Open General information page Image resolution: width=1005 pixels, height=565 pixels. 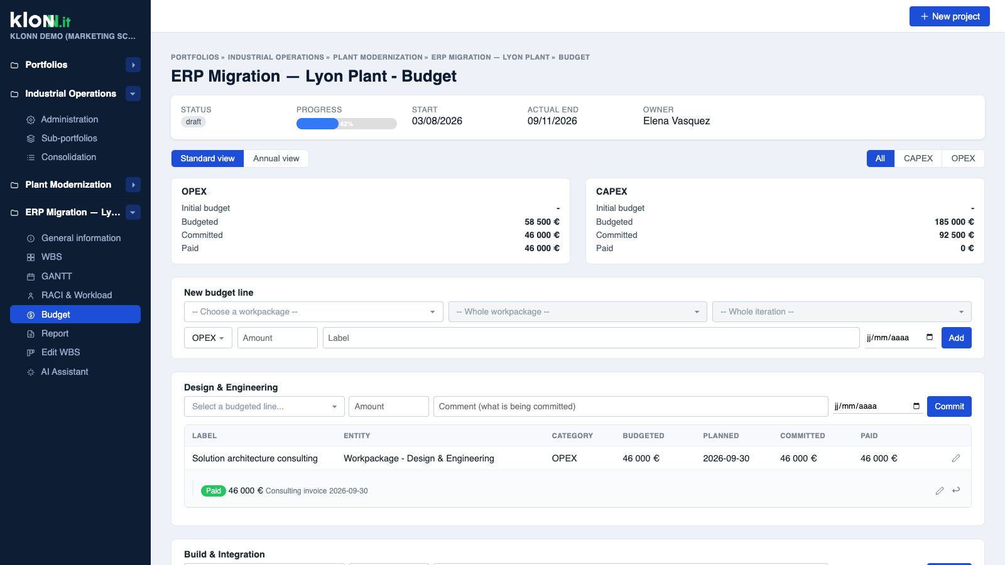tap(75, 239)
